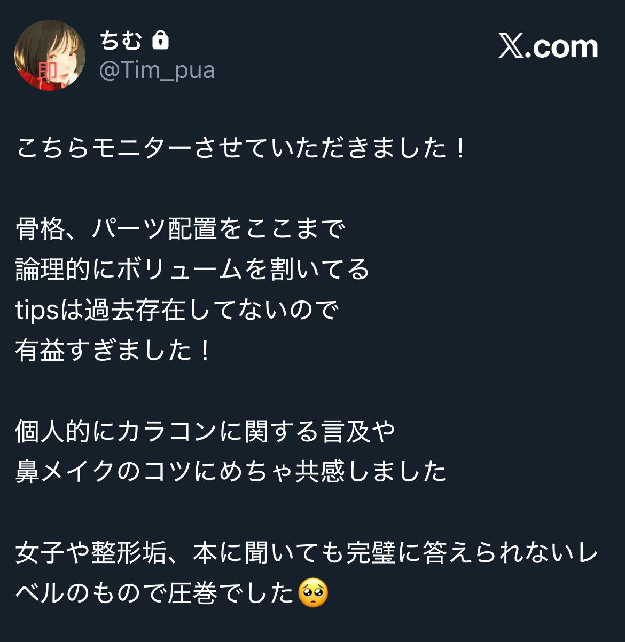This screenshot has width=625, height=642.
Task: Click the phrase 過去存在してないので
Action: pos(212,310)
